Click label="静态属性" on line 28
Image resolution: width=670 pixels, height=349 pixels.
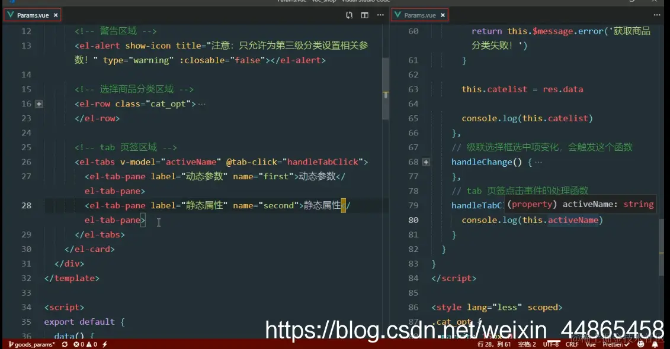pyautogui.click(x=190, y=206)
